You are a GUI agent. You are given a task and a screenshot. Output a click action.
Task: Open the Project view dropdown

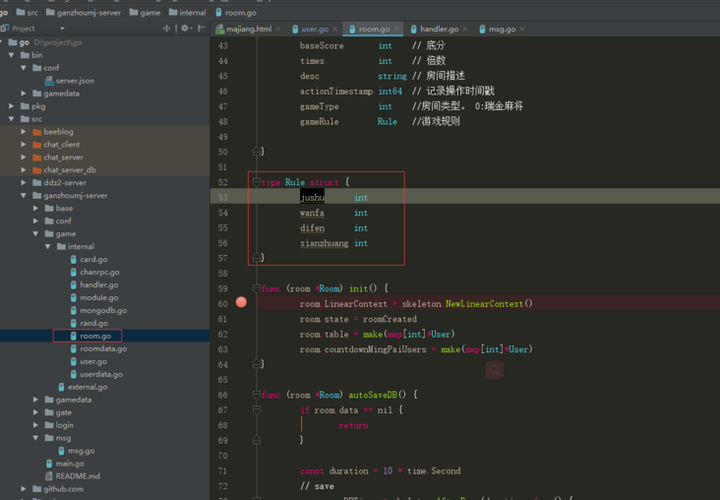click(x=61, y=29)
